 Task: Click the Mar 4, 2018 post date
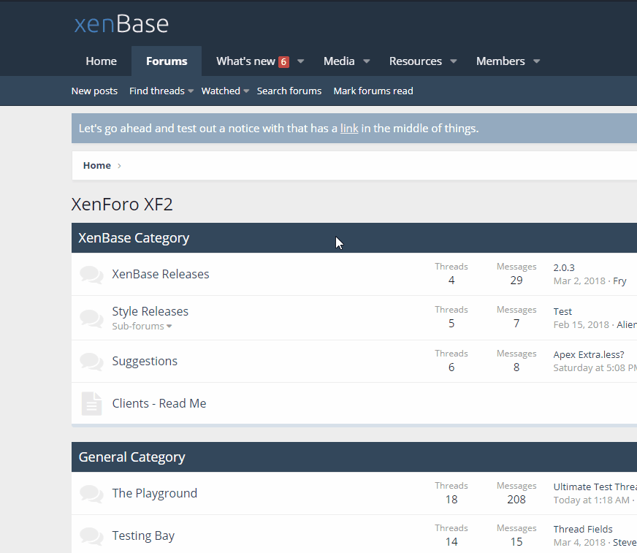[579, 543]
